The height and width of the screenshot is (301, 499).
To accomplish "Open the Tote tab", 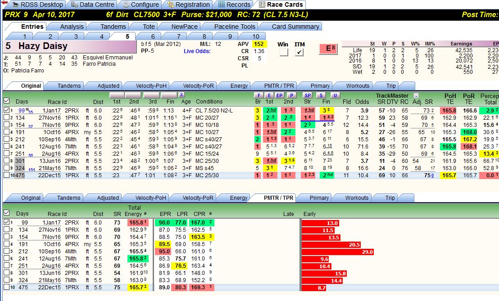I will (x=149, y=27).
